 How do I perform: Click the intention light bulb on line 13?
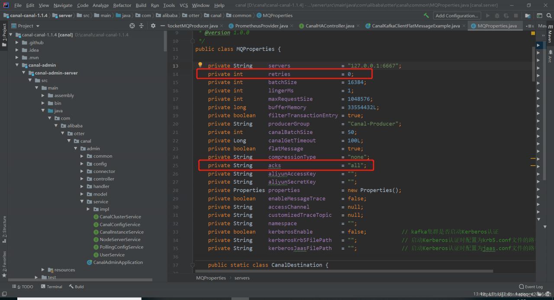(x=200, y=65)
